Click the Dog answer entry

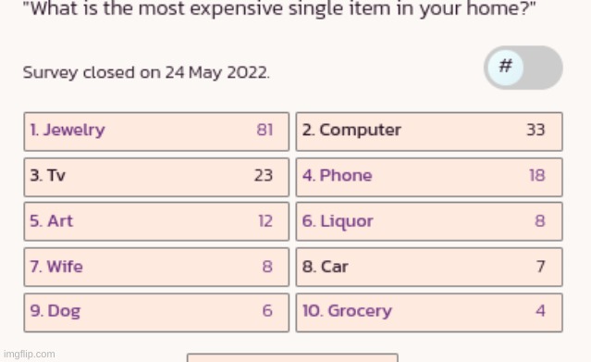[156, 313]
